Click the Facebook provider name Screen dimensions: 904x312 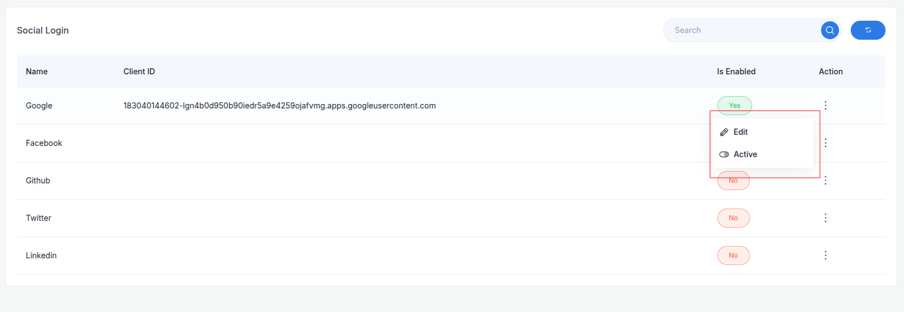44,143
